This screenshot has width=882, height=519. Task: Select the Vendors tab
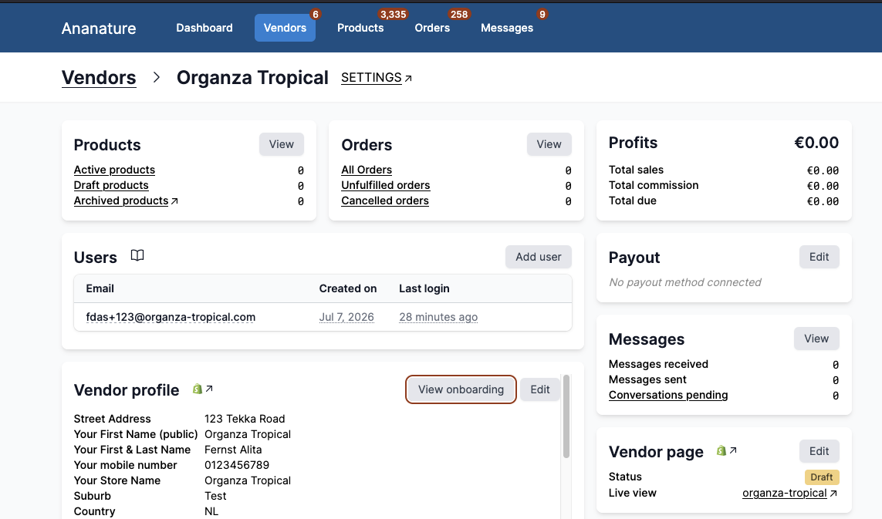tap(286, 28)
